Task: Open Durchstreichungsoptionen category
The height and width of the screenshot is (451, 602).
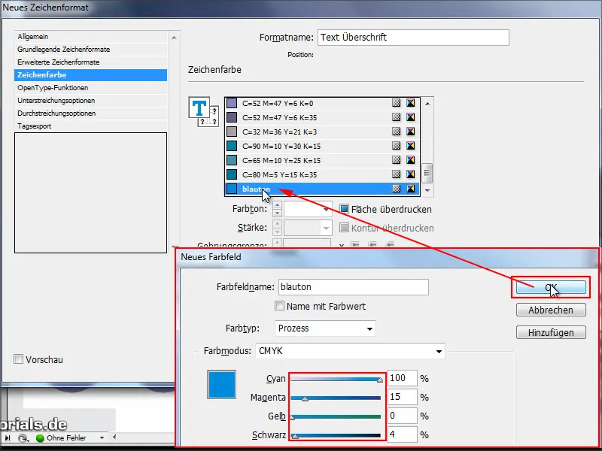Action: pyautogui.click(x=90, y=114)
